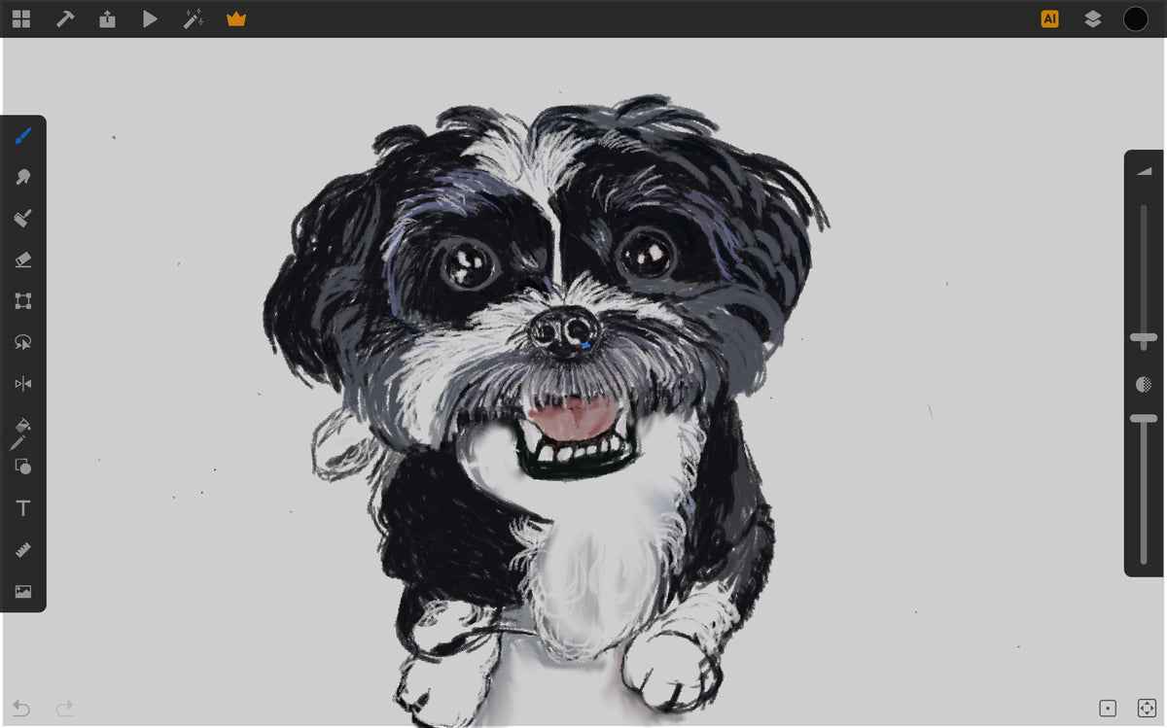Open the gallery grid menu
Screen dimensions: 1167x728
tap(20, 18)
